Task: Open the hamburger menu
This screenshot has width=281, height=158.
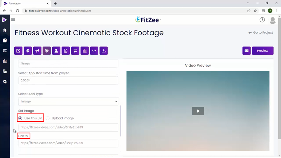Action: (13, 20)
